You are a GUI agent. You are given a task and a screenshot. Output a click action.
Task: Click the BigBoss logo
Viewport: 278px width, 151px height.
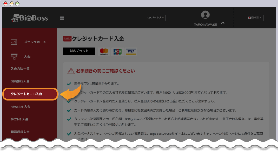29,18
